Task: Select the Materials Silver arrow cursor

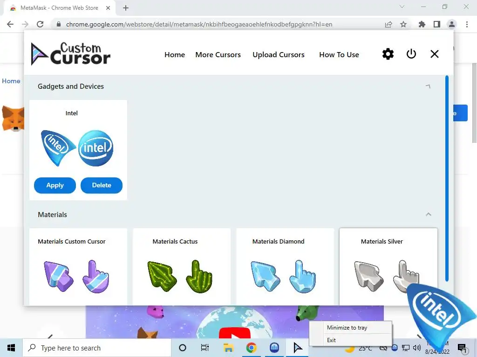Action: 369,276
